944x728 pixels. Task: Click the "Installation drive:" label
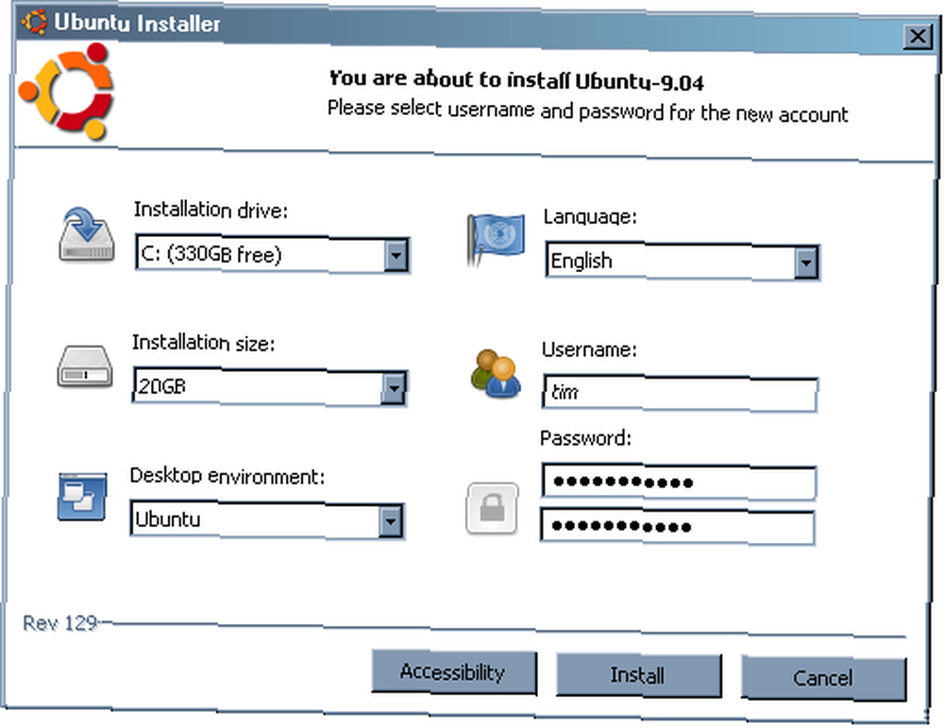point(211,211)
